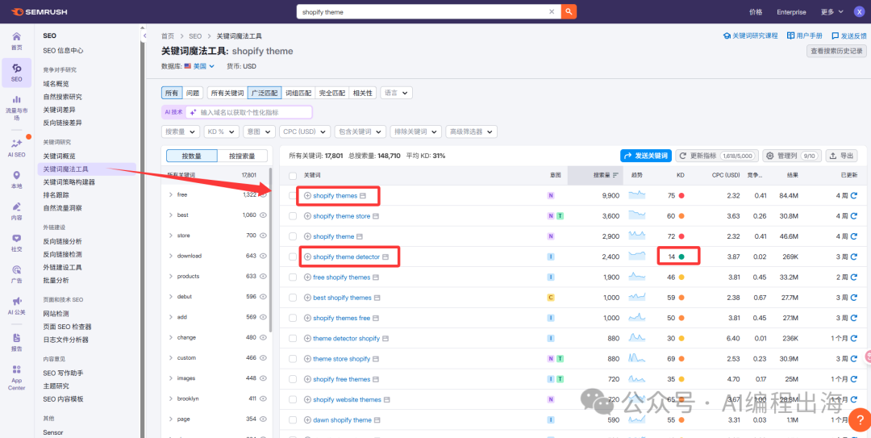Toggle eye icon for free group
This screenshot has width=871, height=438.
pyautogui.click(x=263, y=195)
